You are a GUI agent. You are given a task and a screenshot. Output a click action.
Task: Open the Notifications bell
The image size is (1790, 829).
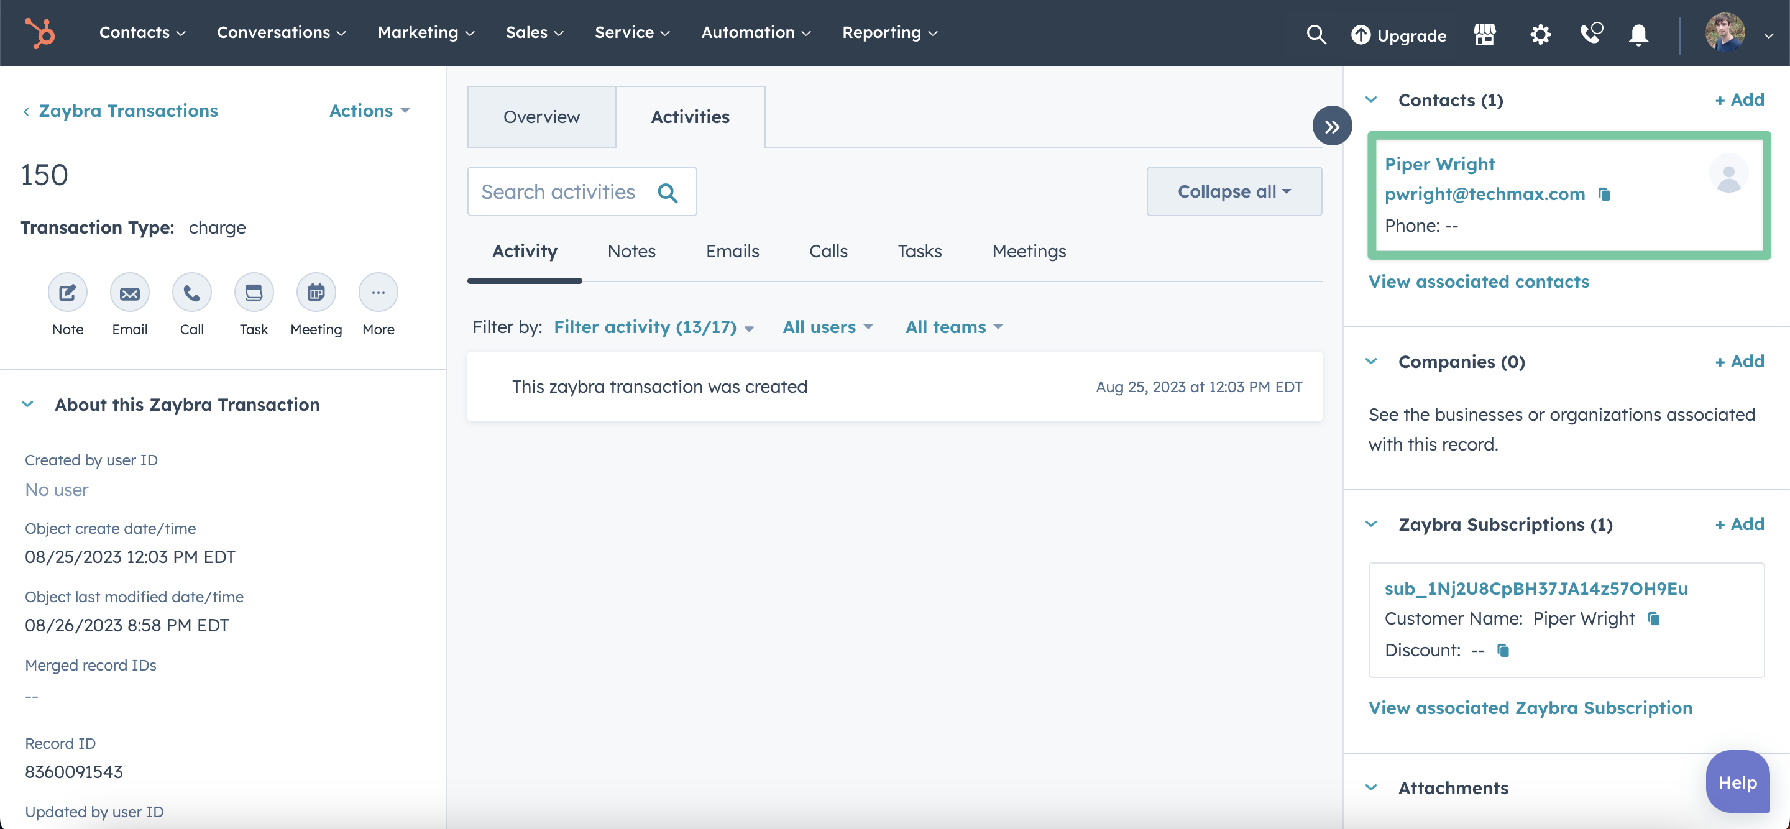(x=1638, y=34)
